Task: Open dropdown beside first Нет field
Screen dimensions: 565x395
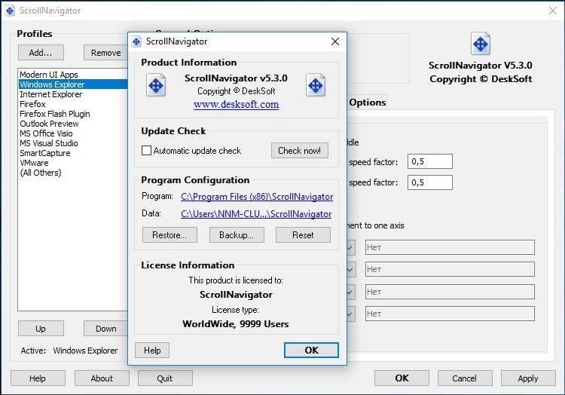Action: point(351,247)
